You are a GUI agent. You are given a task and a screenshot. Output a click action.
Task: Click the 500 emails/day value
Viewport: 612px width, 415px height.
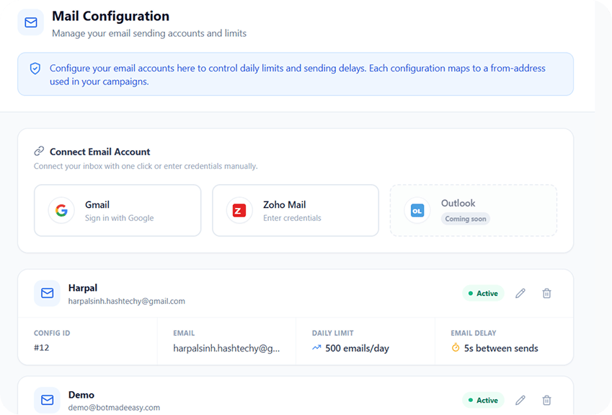(357, 348)
